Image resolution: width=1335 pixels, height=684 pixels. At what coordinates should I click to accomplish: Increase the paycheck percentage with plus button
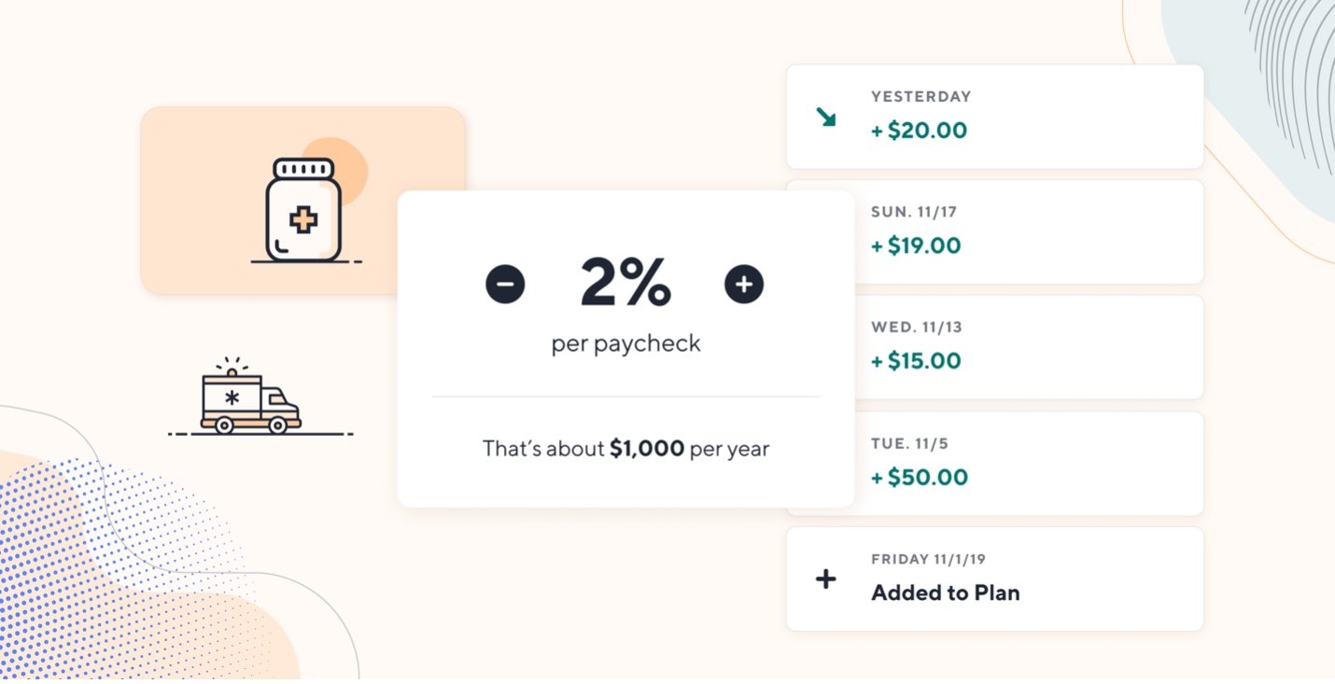tap(744, 284)
